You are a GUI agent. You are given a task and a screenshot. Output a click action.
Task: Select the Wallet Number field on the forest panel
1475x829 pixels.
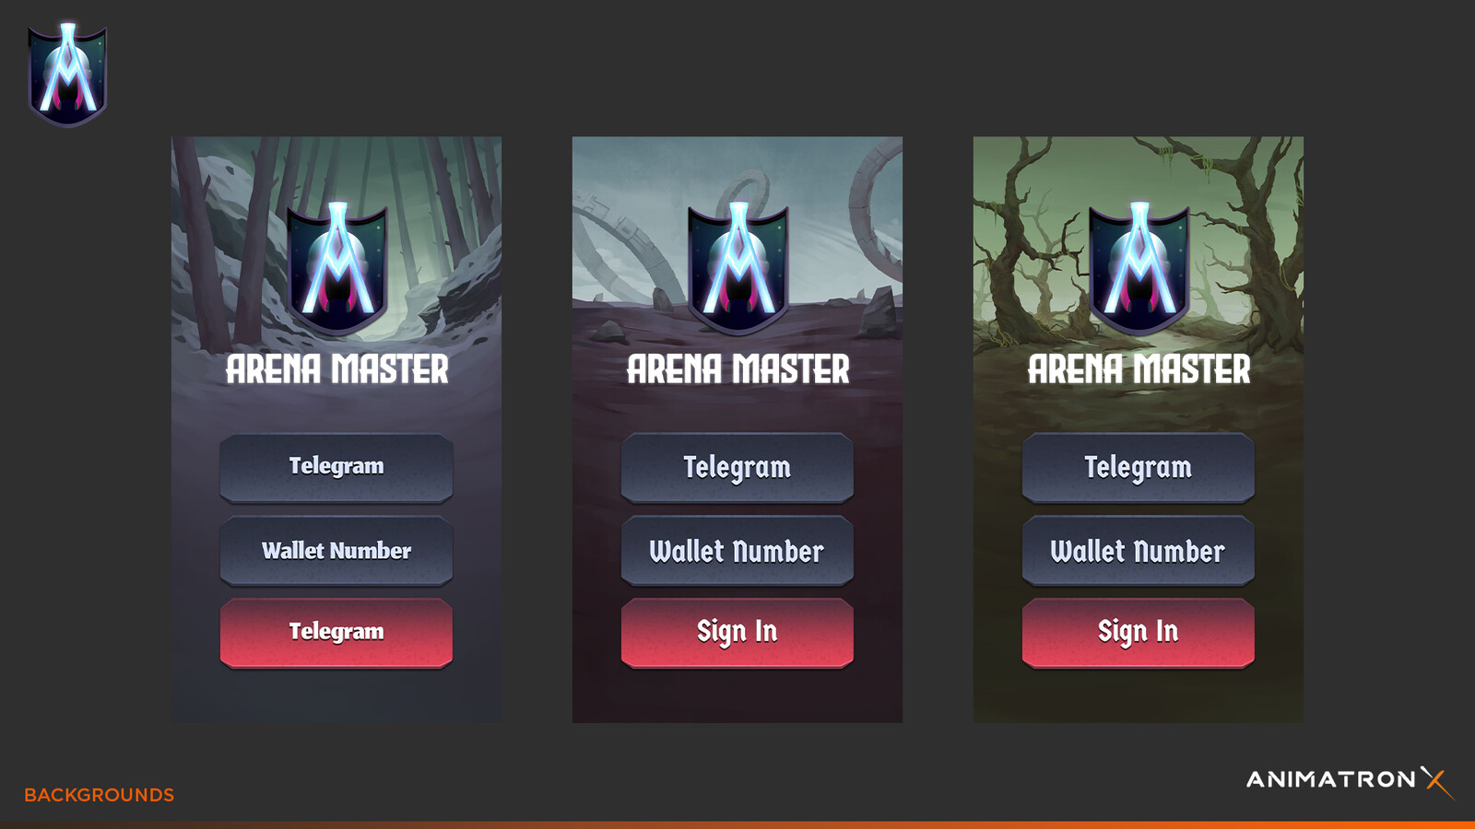coord(336,551)
